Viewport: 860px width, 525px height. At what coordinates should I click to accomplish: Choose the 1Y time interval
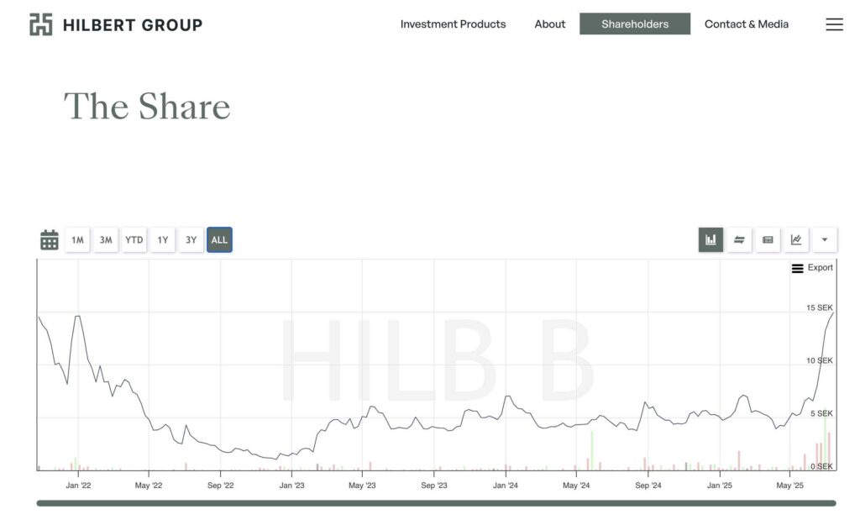click(x=162, y=239)
